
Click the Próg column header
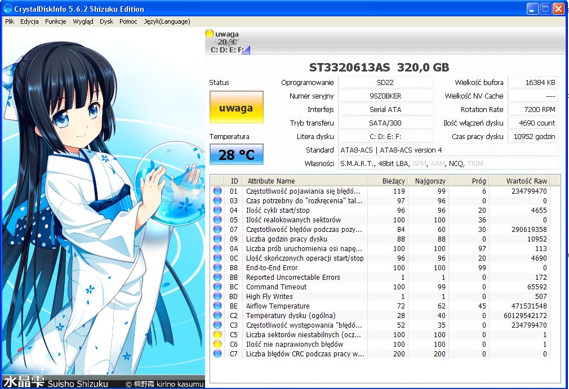point(469,181)
